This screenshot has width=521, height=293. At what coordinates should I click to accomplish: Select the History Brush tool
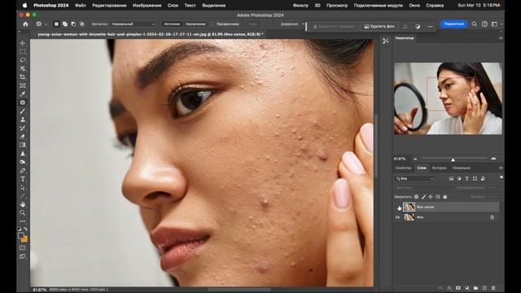pos(23,128)
